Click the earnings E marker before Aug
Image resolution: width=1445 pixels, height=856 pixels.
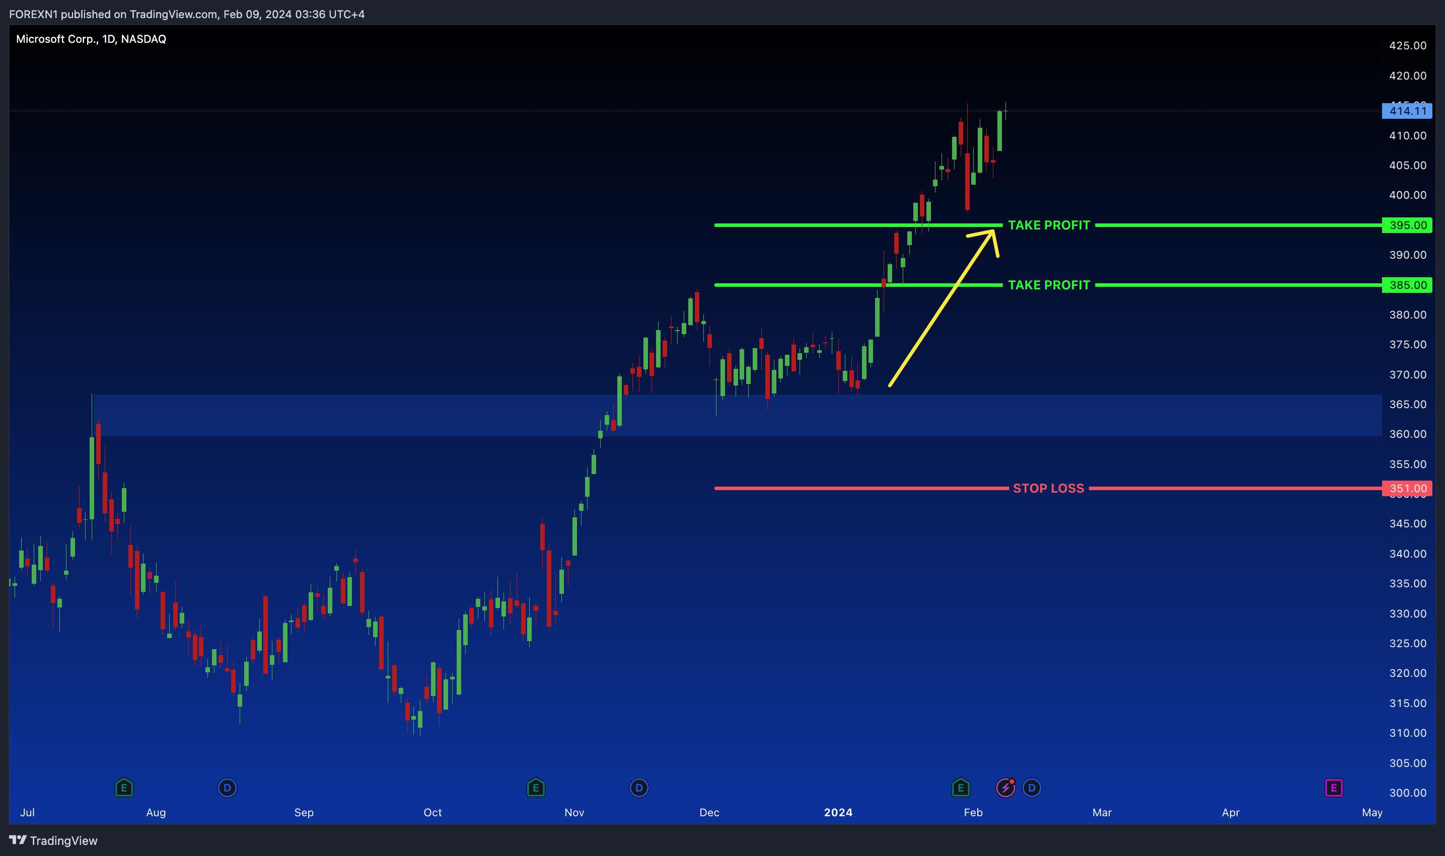tap(124, 788)
